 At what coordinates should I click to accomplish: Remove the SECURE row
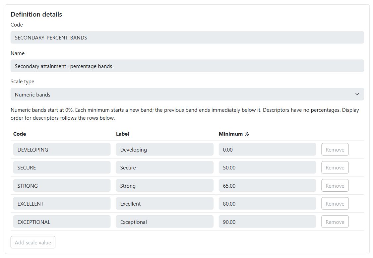[335, 167]
